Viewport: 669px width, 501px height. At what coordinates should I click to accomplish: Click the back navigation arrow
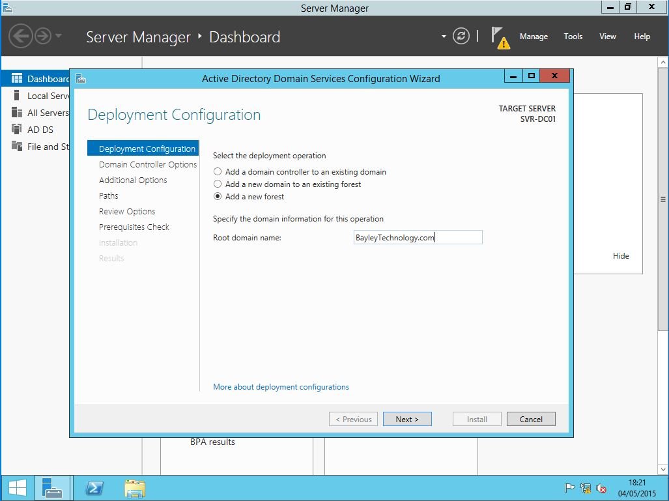click(21, 36)
